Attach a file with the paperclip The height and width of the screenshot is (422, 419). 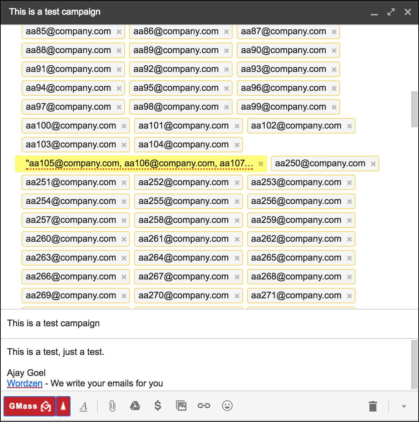112,406
